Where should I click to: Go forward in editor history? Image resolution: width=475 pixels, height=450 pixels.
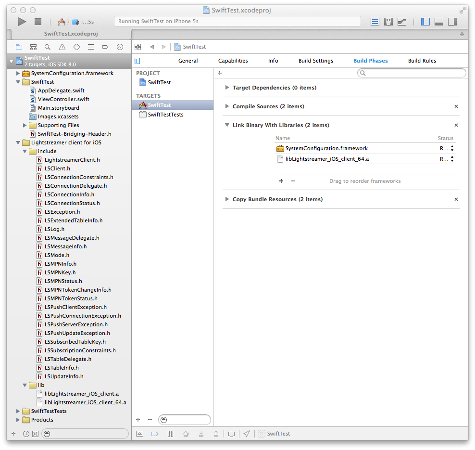pos(164,47)
